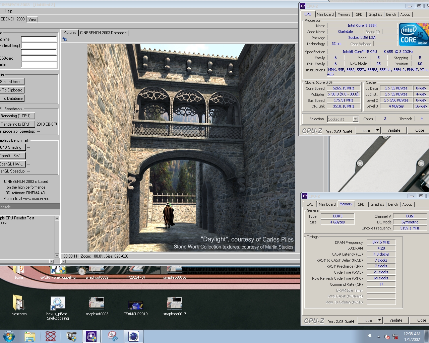
Task: Click Validate in the CPU-Z processor window
Action: [394, 130]
